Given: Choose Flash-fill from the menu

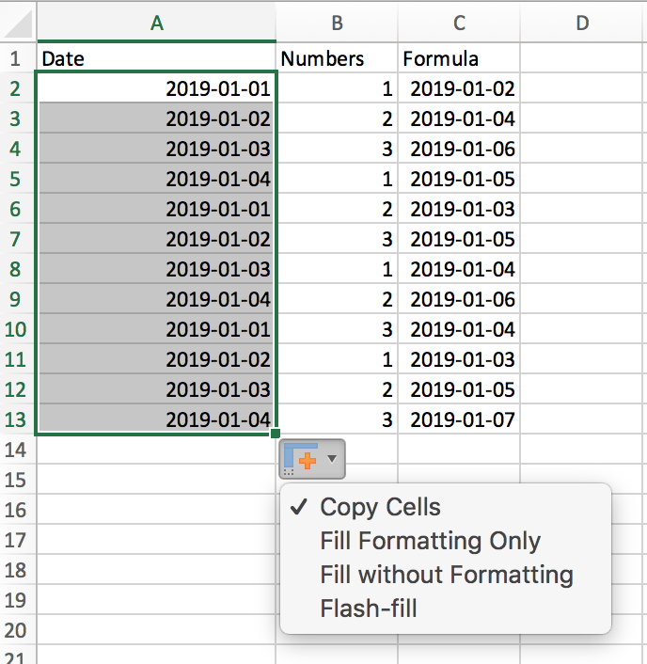Looking at the screenshot, I should coord(369,608).
